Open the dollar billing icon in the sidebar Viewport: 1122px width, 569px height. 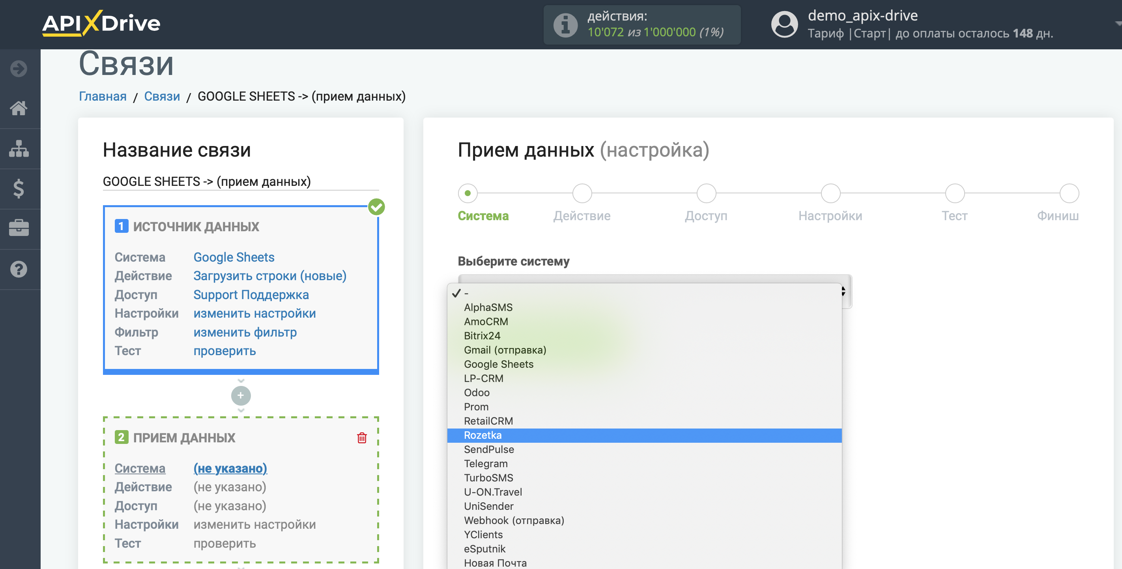tap(19, 189)
